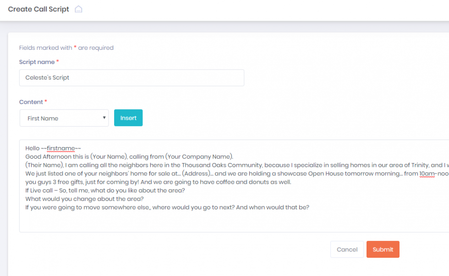Viewport: 449px width, 276px height.
Task: Cancel the call script creation
Action: pyautogui.click(x=347, y=249)
